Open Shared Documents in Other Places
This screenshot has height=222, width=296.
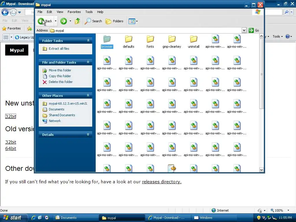point(62,115)
